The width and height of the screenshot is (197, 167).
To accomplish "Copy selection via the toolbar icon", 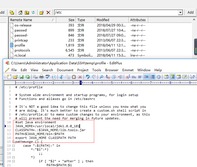I will click(68, 77).
